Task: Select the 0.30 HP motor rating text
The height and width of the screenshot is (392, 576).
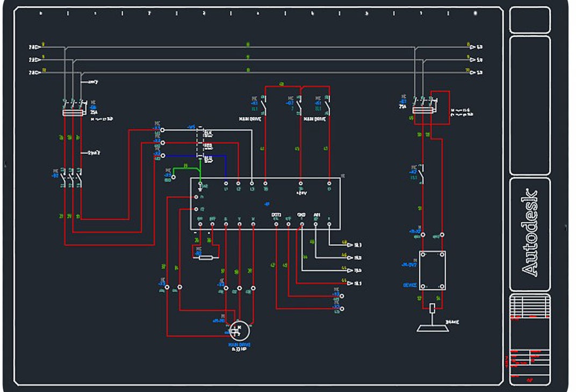Action: click(239, 350)
